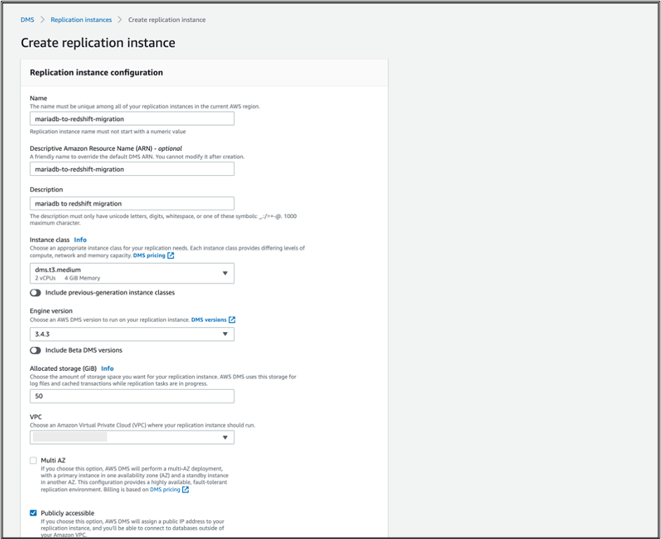Screen dimensions: 661x539
Task: Click the DMS breadcrumb link
Action: click(x=27, y=20)
